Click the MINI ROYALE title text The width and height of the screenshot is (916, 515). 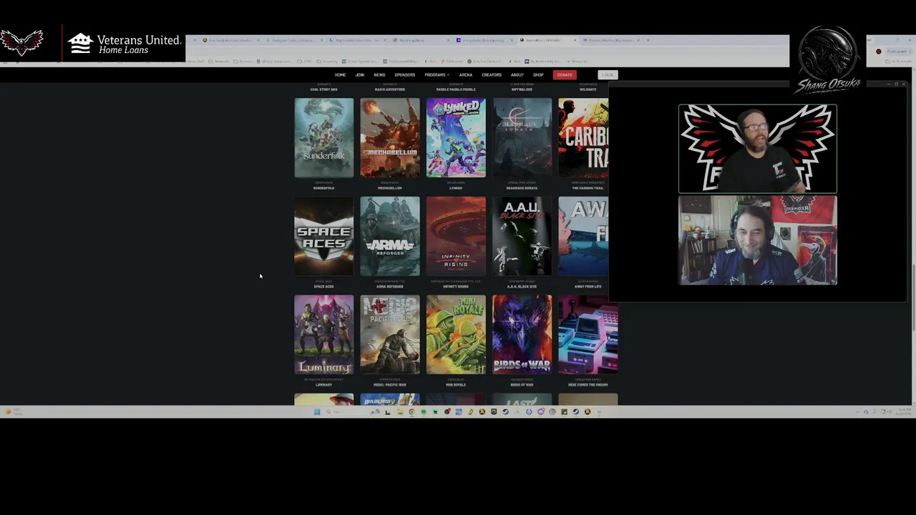456,385
